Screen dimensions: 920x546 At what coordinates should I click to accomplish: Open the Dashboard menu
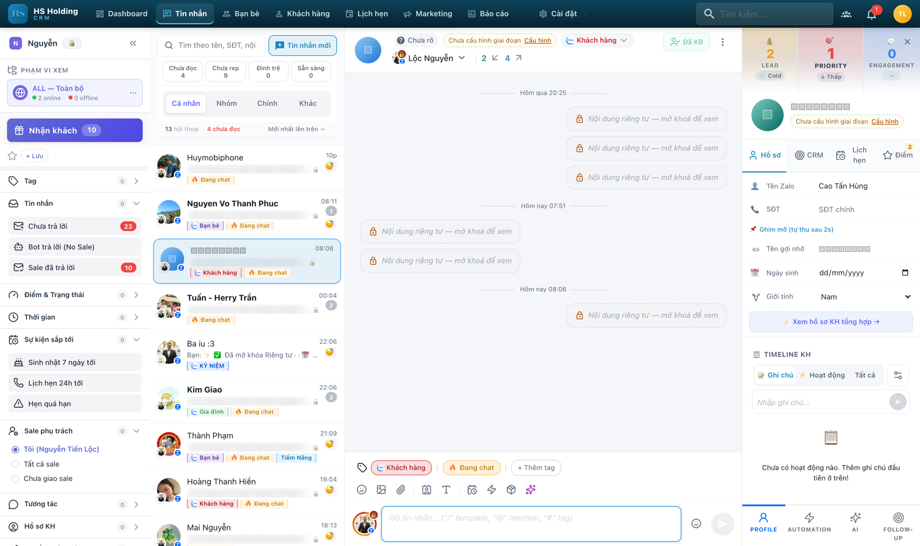click(x=122, y=14)
